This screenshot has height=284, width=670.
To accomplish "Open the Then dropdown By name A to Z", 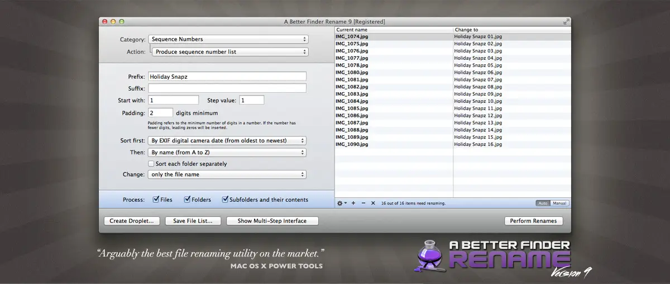I will click(227, 152).
